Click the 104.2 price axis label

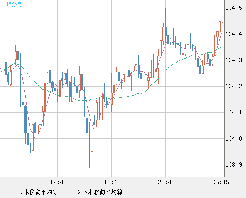(234, 86)
